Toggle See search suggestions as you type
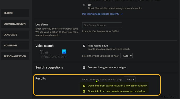The width and height of the screenshot is (180, 99). tap(84, 67)
